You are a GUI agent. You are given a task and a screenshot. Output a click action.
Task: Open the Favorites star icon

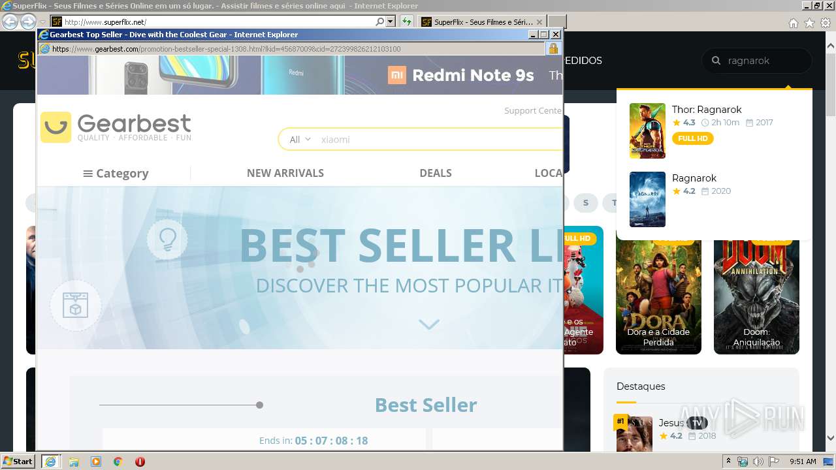point(809,23)
